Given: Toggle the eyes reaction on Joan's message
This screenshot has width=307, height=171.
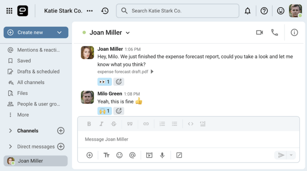Looking at the screenshot, I should coord(105,82).
